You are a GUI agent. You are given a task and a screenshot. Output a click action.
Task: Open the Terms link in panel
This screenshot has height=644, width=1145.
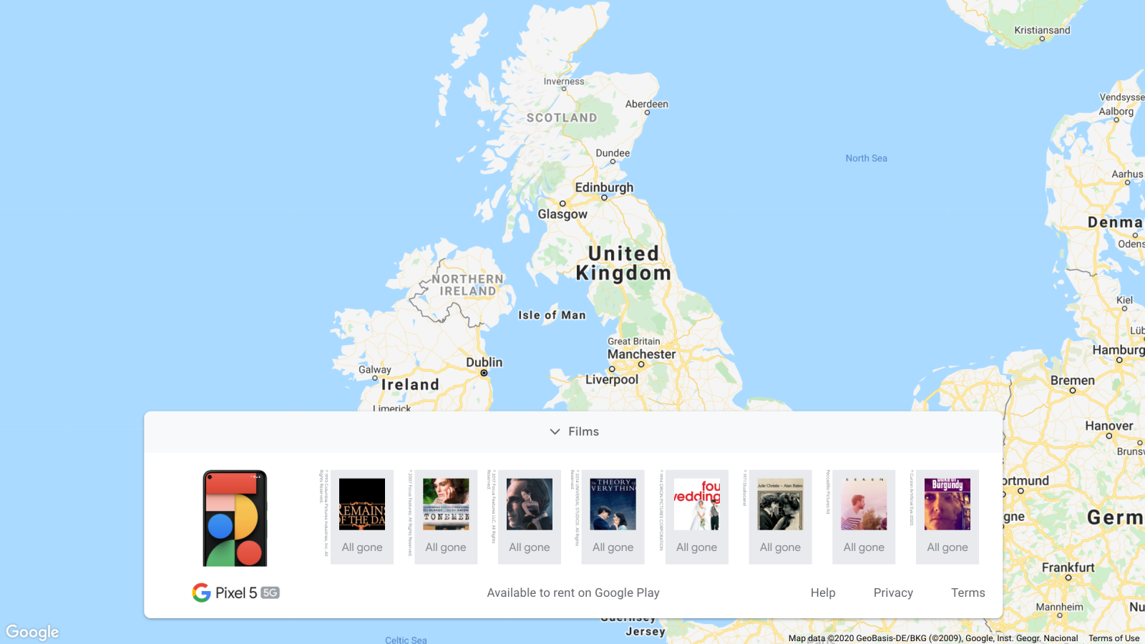pos(968,592)
